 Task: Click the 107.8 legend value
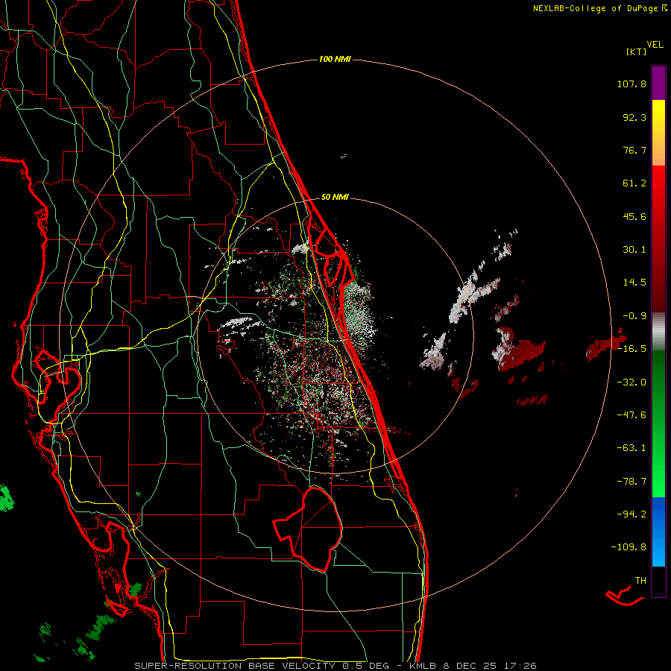point(631,84)
